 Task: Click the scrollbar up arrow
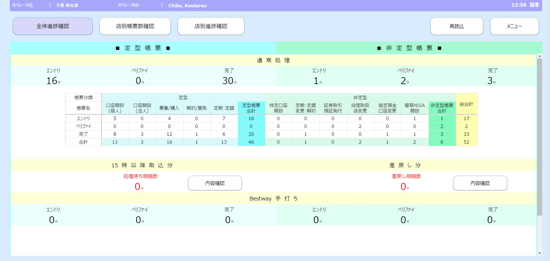[540, 56]
